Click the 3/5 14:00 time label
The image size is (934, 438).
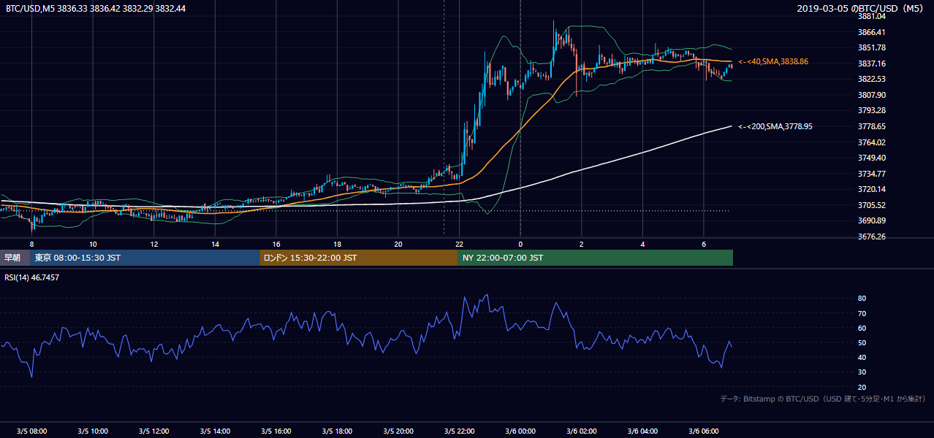tap(215, 431)
